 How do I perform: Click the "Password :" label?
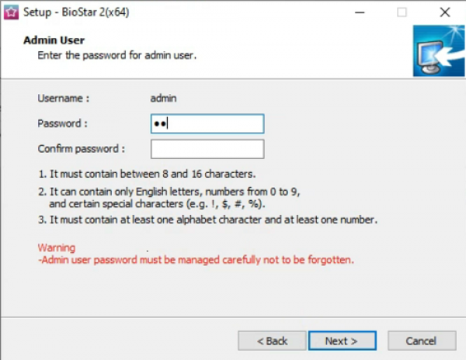click(x=62, y=123)
